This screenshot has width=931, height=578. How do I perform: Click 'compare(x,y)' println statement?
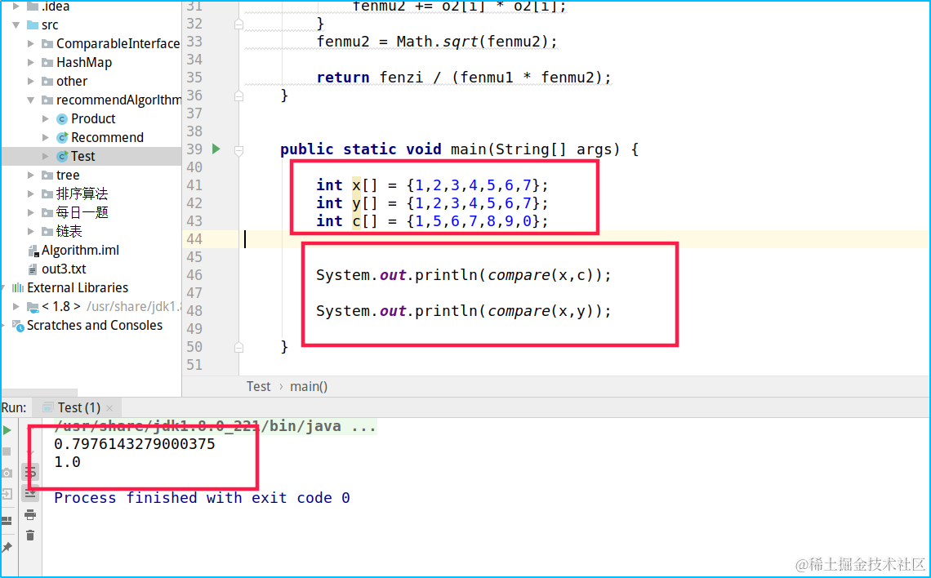(464, 311)
